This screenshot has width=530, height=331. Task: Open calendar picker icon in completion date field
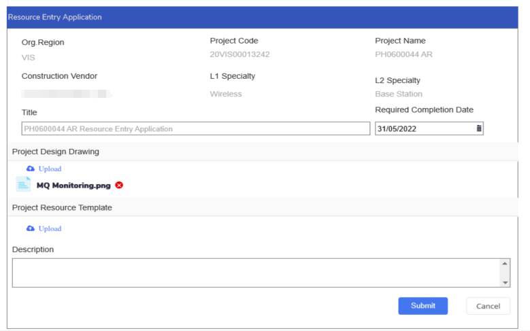coord(478,128)
